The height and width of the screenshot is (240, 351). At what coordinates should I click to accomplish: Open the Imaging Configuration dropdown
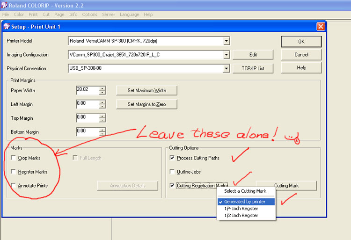(x=227, y=55)
